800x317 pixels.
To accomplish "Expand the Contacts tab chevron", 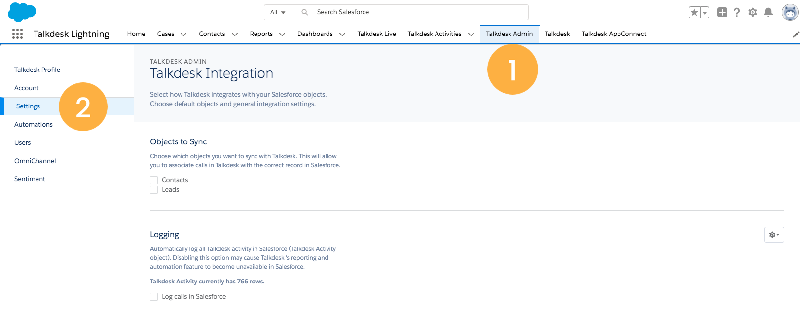I will point(235,34).
